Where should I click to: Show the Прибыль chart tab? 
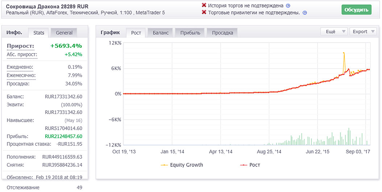point(190,33)
